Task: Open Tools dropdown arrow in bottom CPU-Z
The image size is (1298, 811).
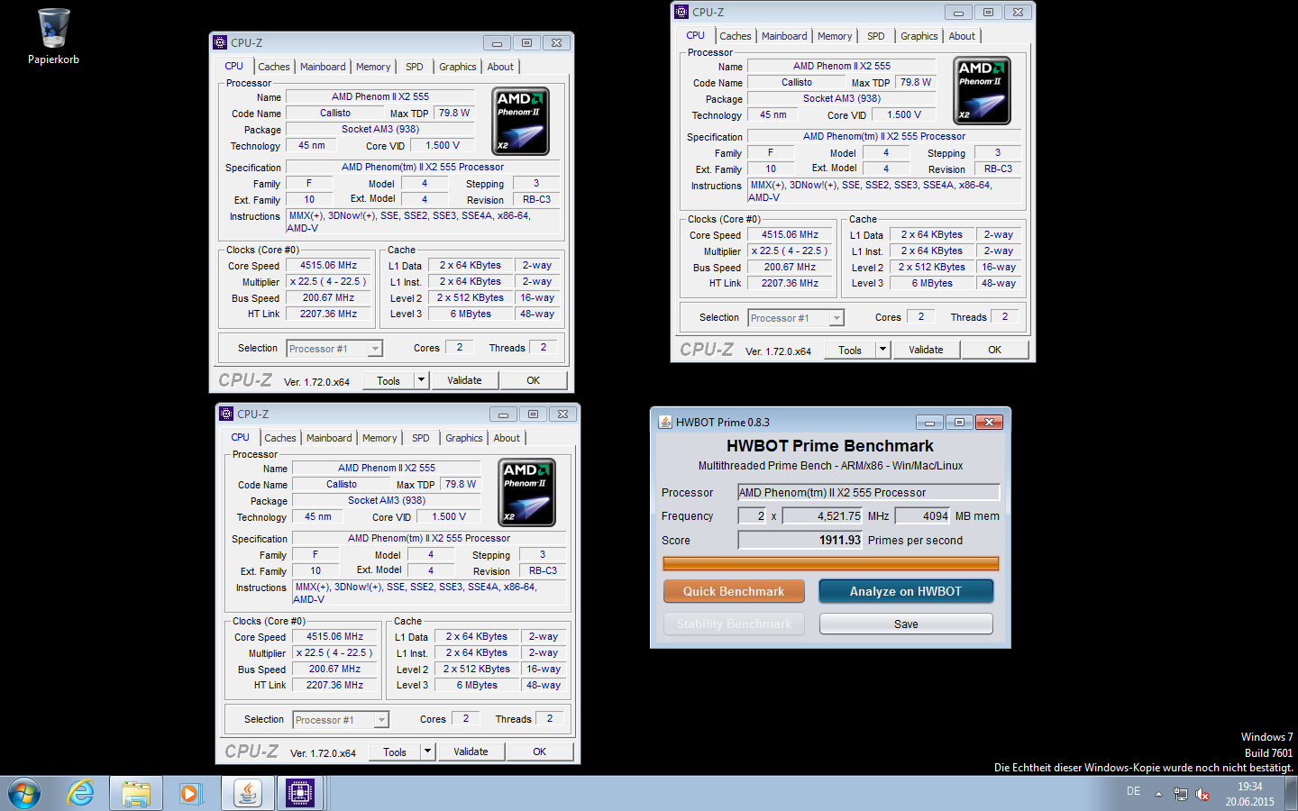Action: (x=427, y=752)
